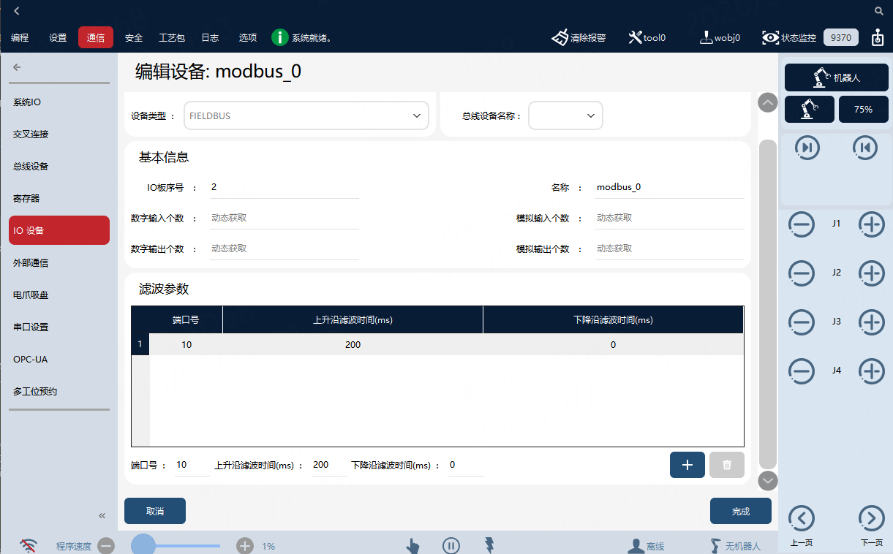Click the J1 plus jog button
Screen dimensions: 893x554
pyautogui.click(x=871, y=224)
